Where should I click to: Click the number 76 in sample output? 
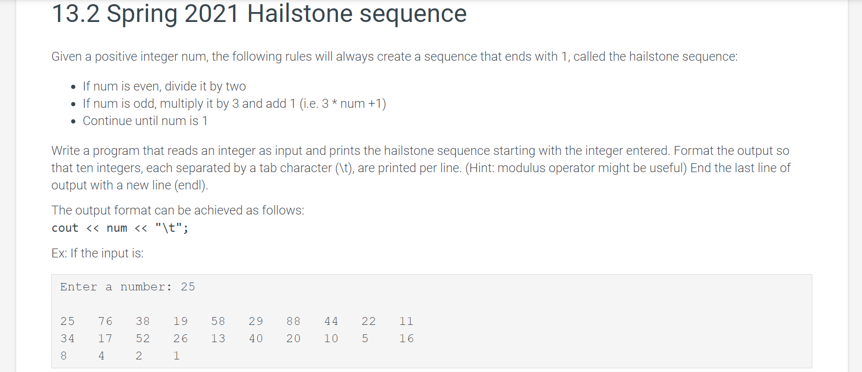tap(105, 321)
